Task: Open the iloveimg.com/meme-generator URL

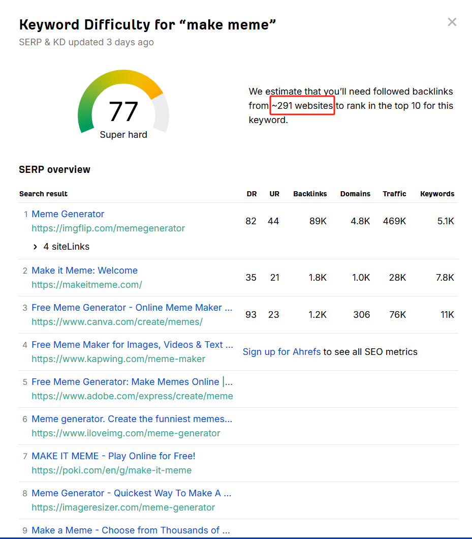Action: 125,433
